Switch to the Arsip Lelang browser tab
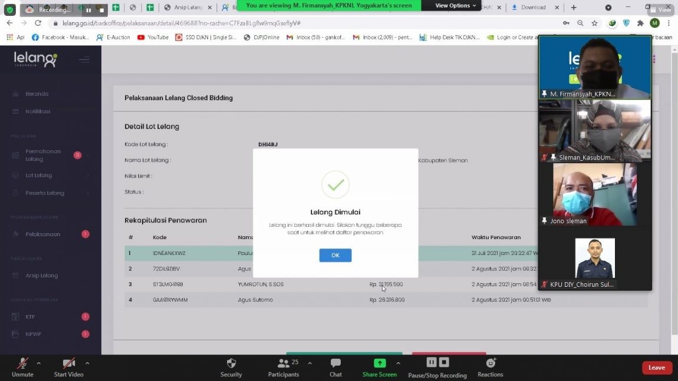The width and height of the screenshot is (678, 381). pyautogui.click(x=186, y=8)
